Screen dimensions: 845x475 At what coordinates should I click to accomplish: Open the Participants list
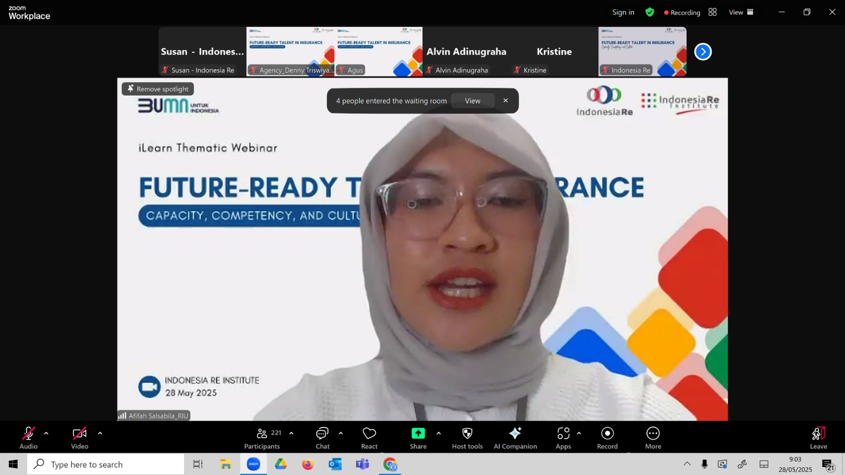[x=262, y=438]
